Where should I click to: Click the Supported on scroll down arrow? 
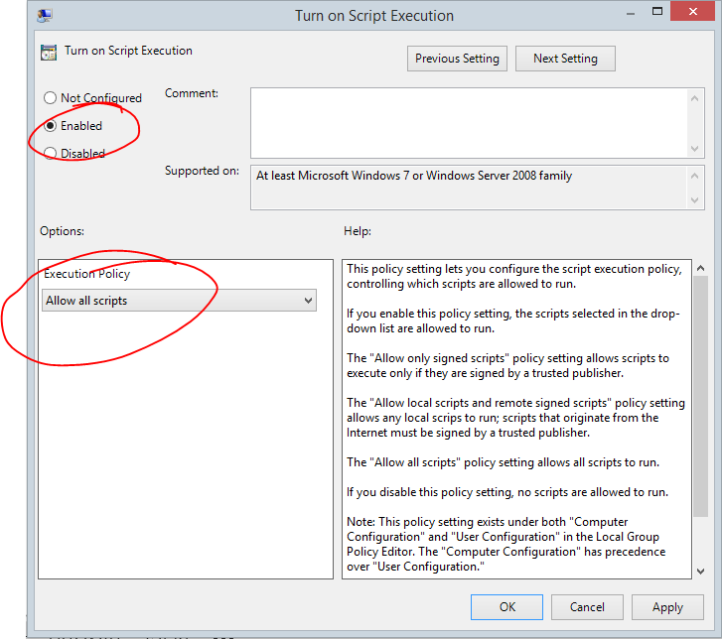(x=695, y=200)
